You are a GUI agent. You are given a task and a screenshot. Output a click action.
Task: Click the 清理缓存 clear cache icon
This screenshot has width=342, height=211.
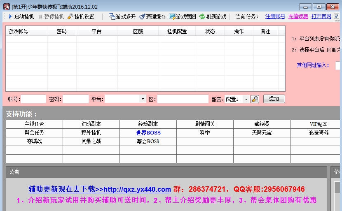pos(142,16)
